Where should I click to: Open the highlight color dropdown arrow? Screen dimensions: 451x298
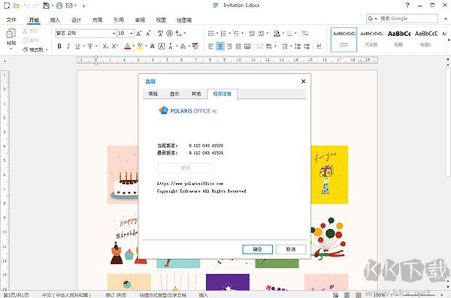[146, 47]
